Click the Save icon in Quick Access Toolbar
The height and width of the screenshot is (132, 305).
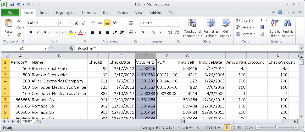(x=12, y=4)
